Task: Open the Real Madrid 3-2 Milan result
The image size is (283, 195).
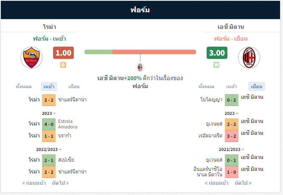Action: (x=232, y=136)
